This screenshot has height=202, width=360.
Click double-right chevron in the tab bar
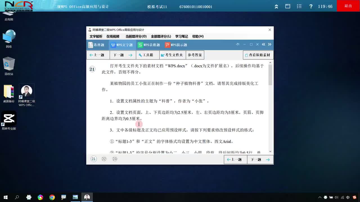pos(270,44)
